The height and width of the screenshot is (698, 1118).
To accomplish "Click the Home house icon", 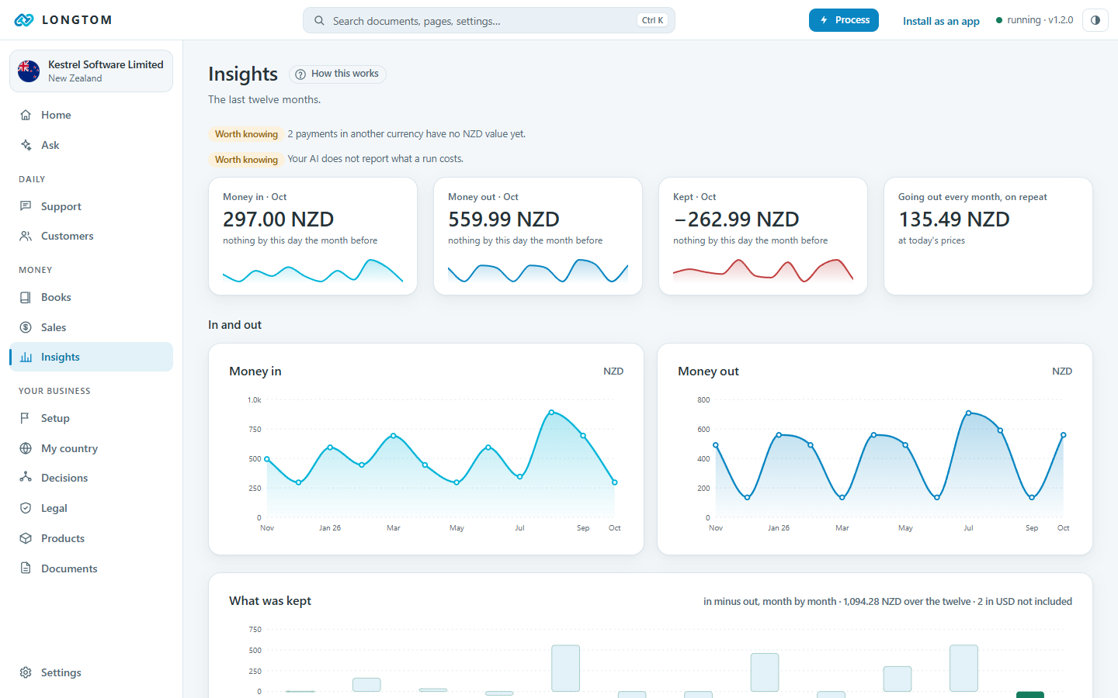I will pos(26,115).
